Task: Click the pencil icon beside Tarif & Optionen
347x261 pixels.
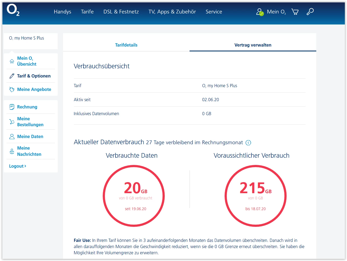Action: [12, 76]
